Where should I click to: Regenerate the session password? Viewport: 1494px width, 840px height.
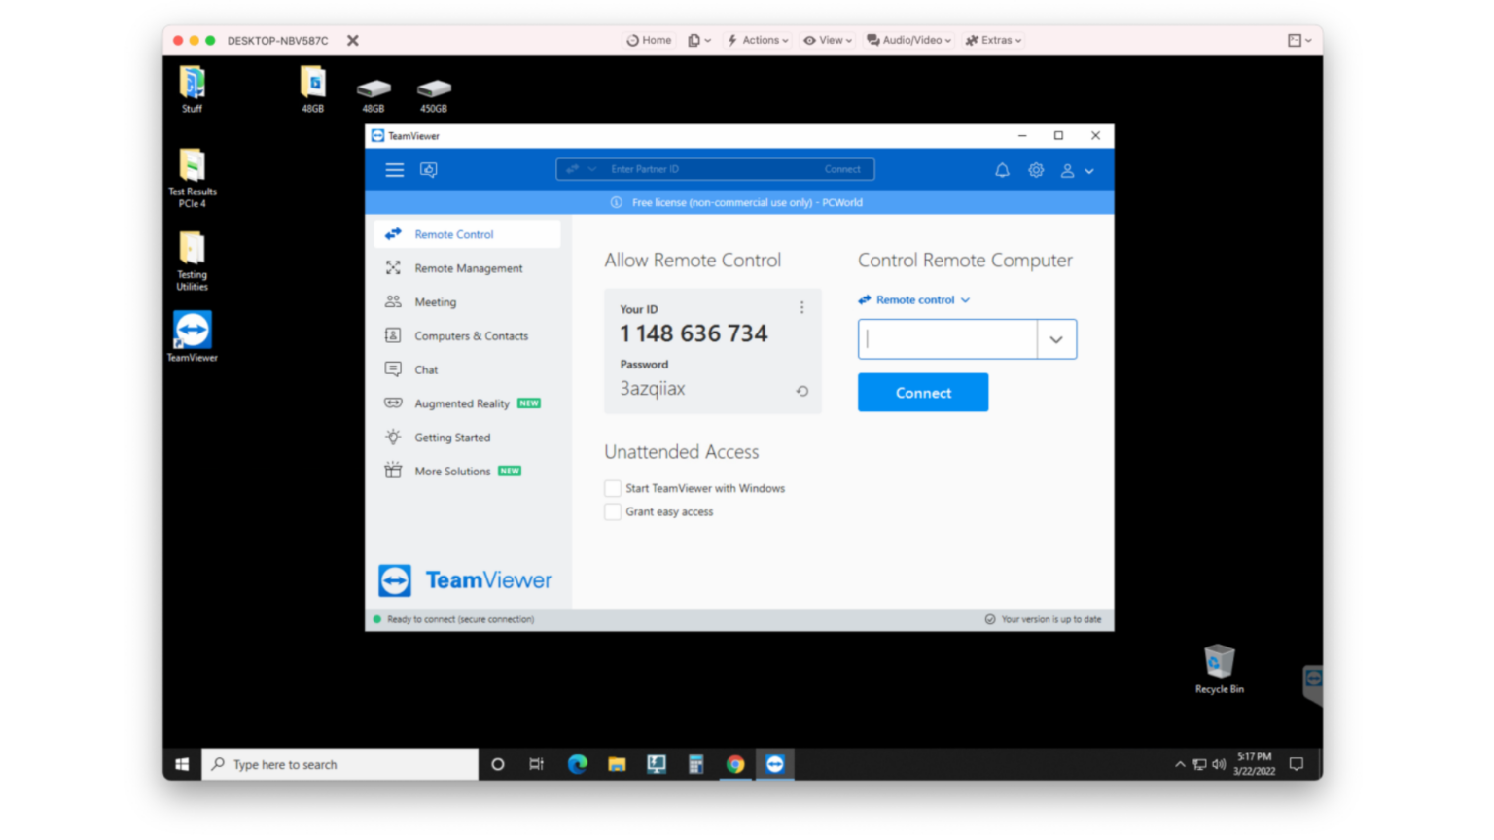801,391
